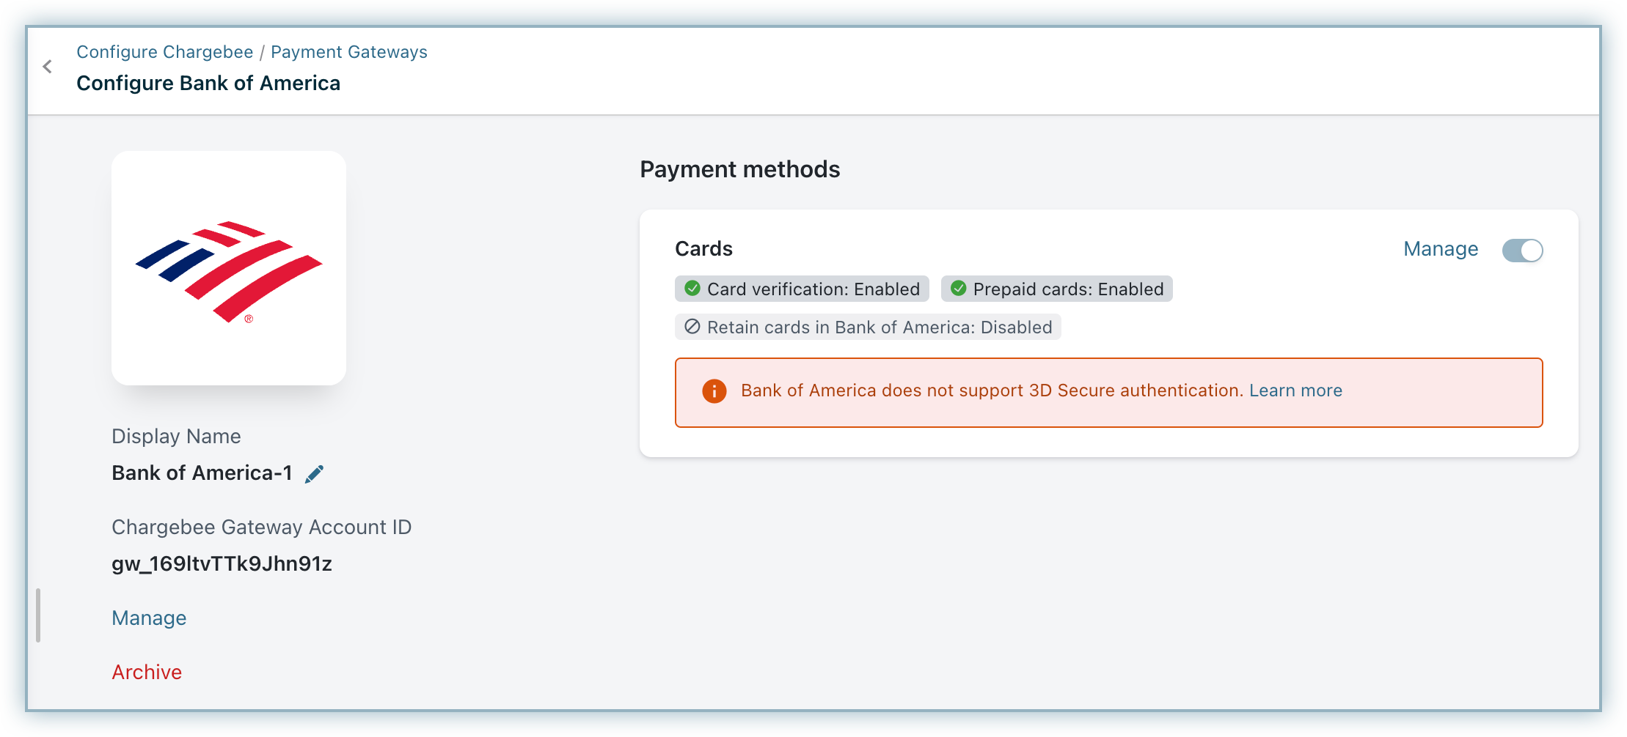Click the left-side vertical scrollbar
The image size is (1627, 737).
(x=38, y=615)
